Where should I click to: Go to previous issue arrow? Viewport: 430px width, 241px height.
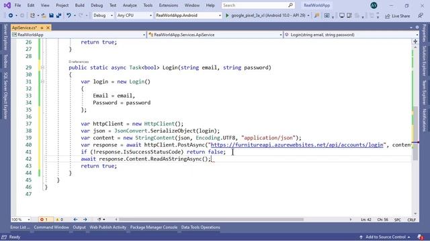(x=75, y=220)
